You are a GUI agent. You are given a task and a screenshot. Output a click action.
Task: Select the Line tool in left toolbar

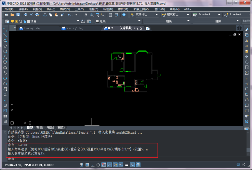coord(5,30)
